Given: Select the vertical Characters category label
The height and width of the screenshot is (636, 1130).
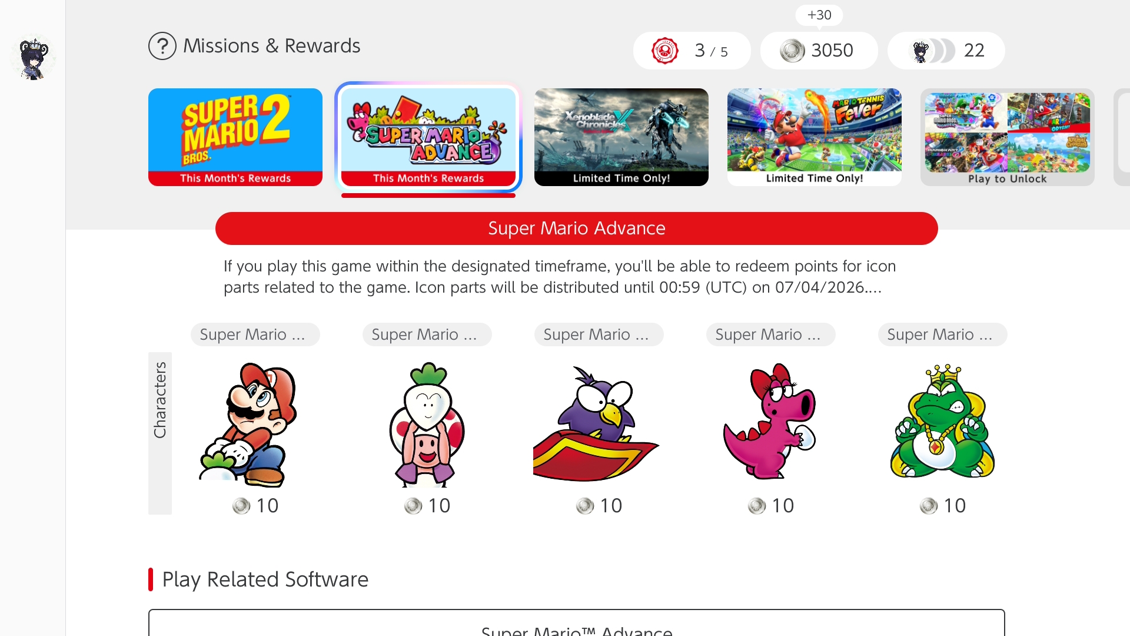Looking at the screenshot, I should pos(160,433).
